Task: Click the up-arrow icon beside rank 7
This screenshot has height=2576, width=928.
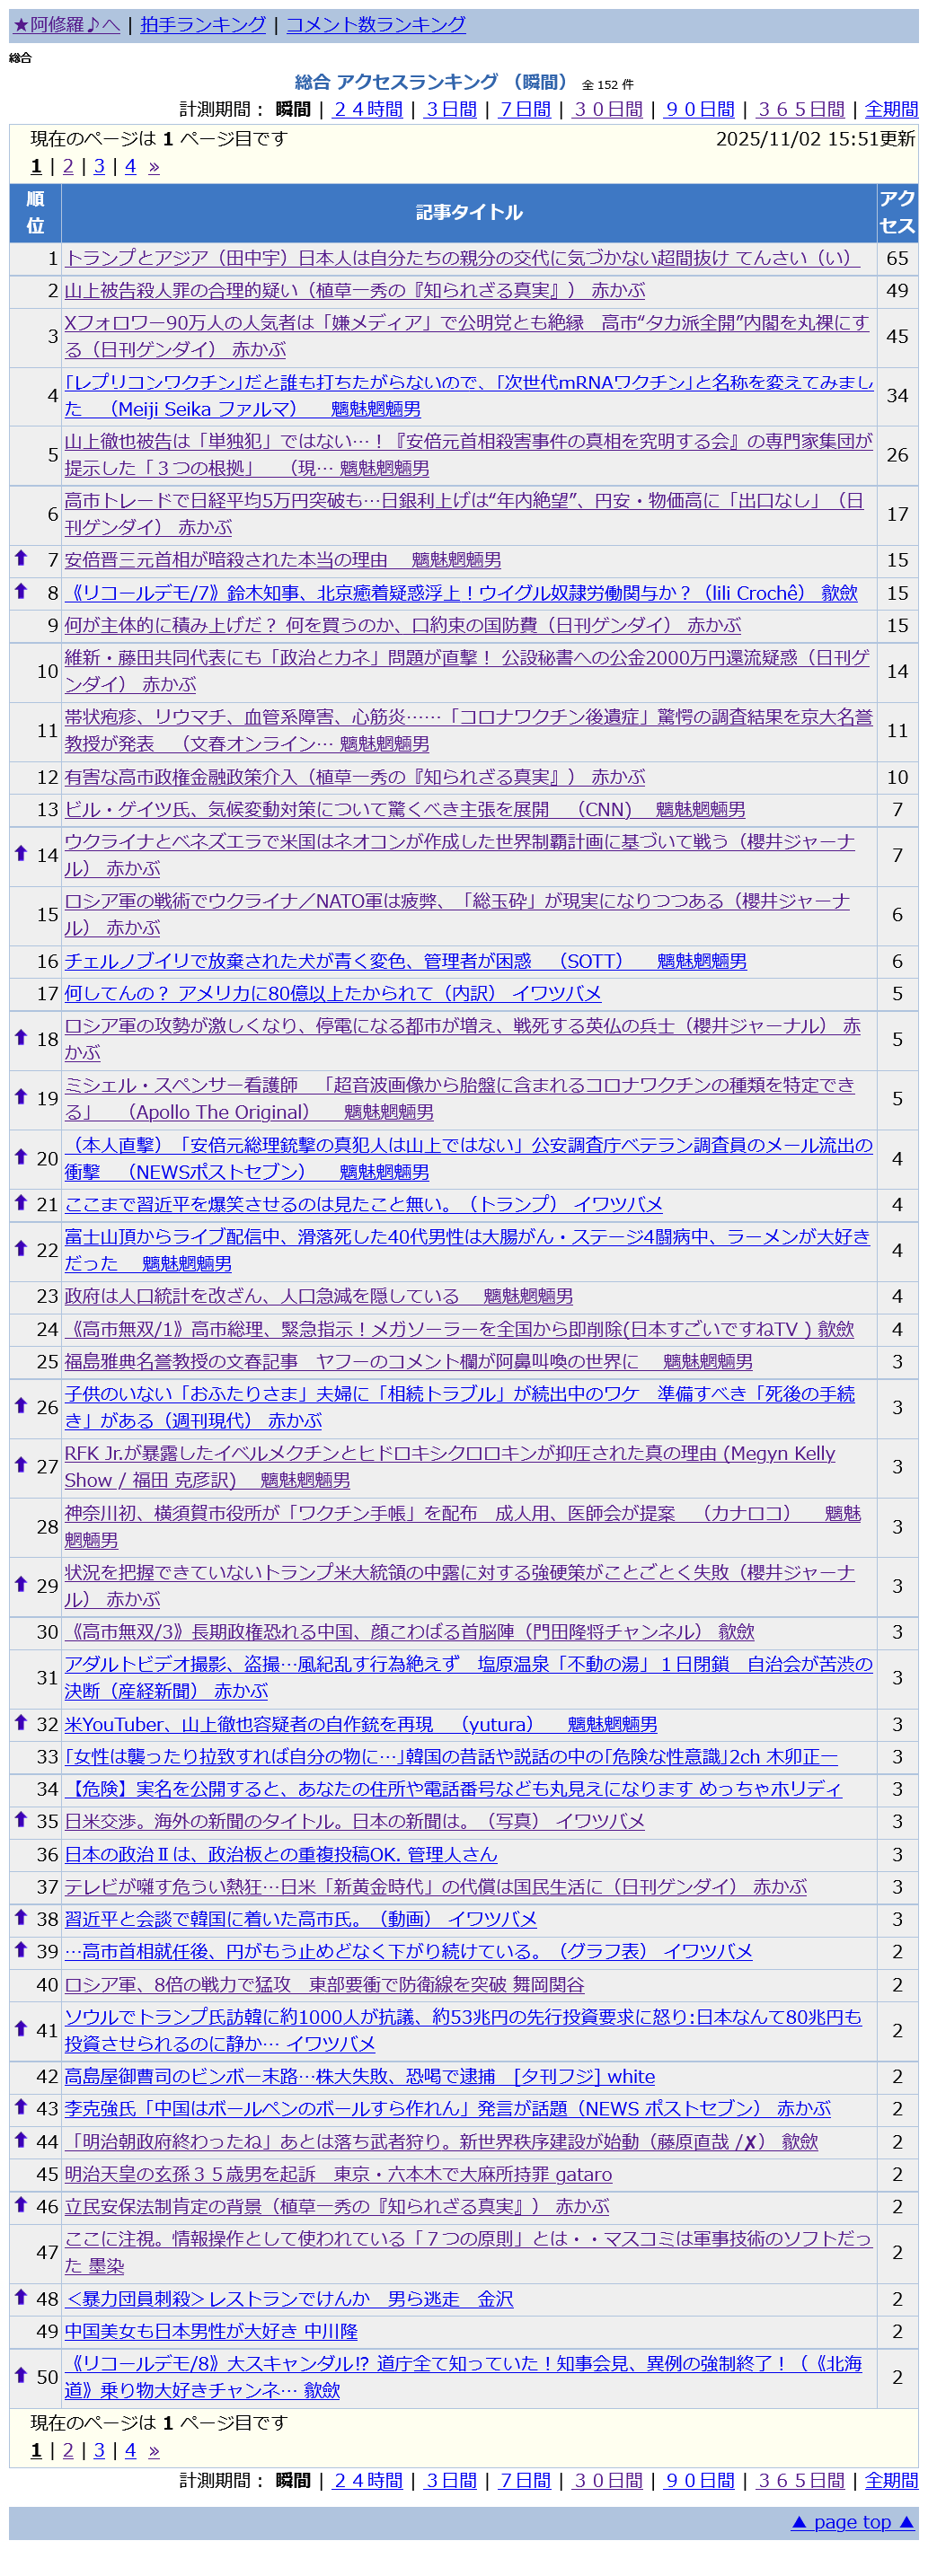Action: click(20, 558)
